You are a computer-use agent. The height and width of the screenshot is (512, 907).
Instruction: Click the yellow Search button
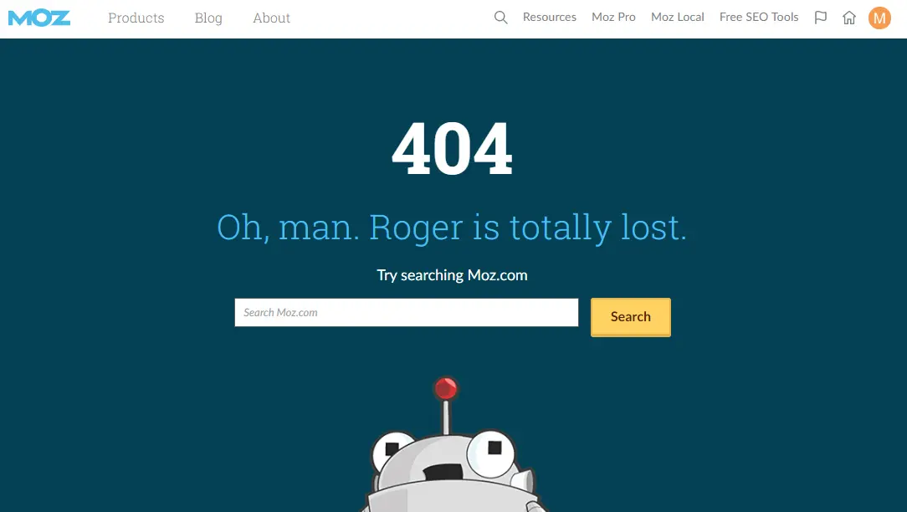tap(631, 317)
